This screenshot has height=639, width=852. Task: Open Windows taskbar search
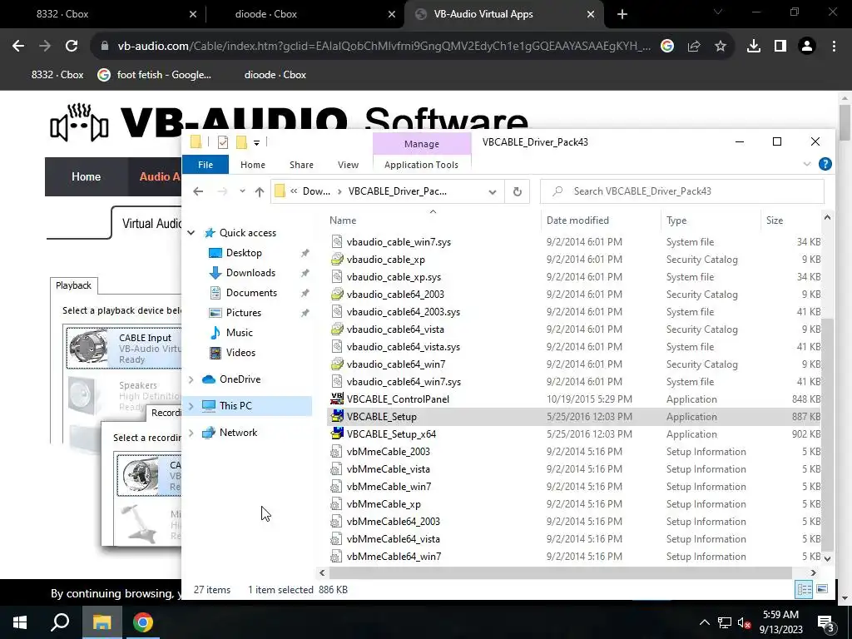click(x=60, y=622)
